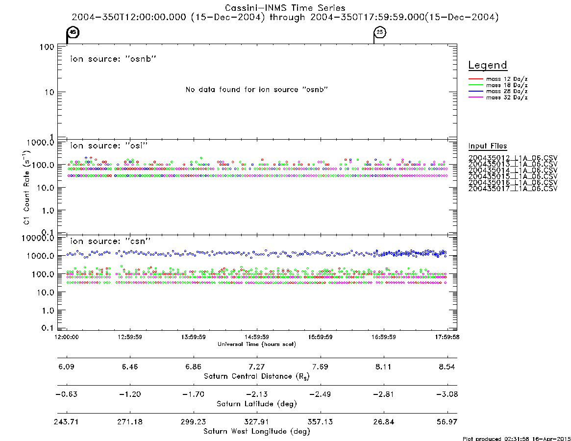Click the Saturn Latitude axis label
The image size is (571, 441).
coord(257,404)
